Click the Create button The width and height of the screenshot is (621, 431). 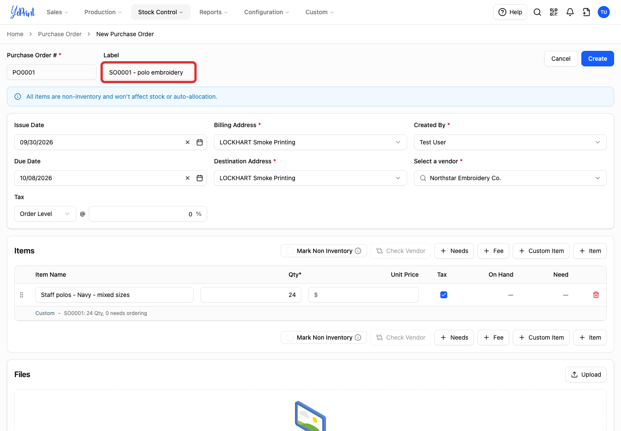tap(598, 59)
